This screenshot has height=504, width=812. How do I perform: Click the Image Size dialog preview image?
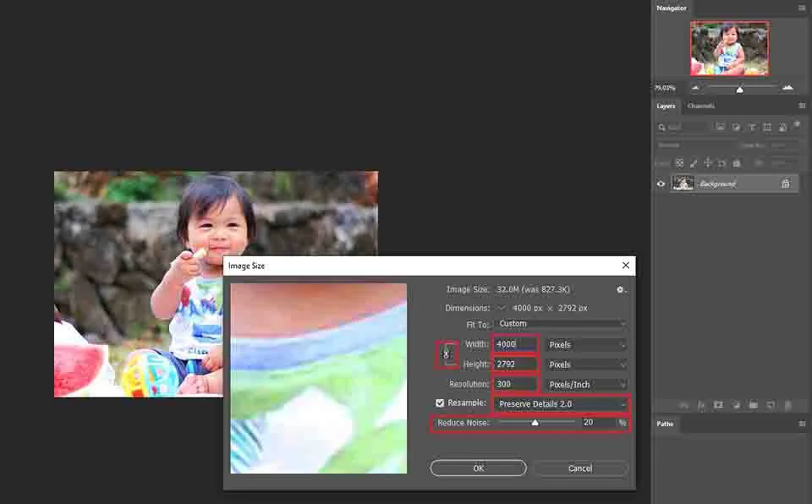319,378
